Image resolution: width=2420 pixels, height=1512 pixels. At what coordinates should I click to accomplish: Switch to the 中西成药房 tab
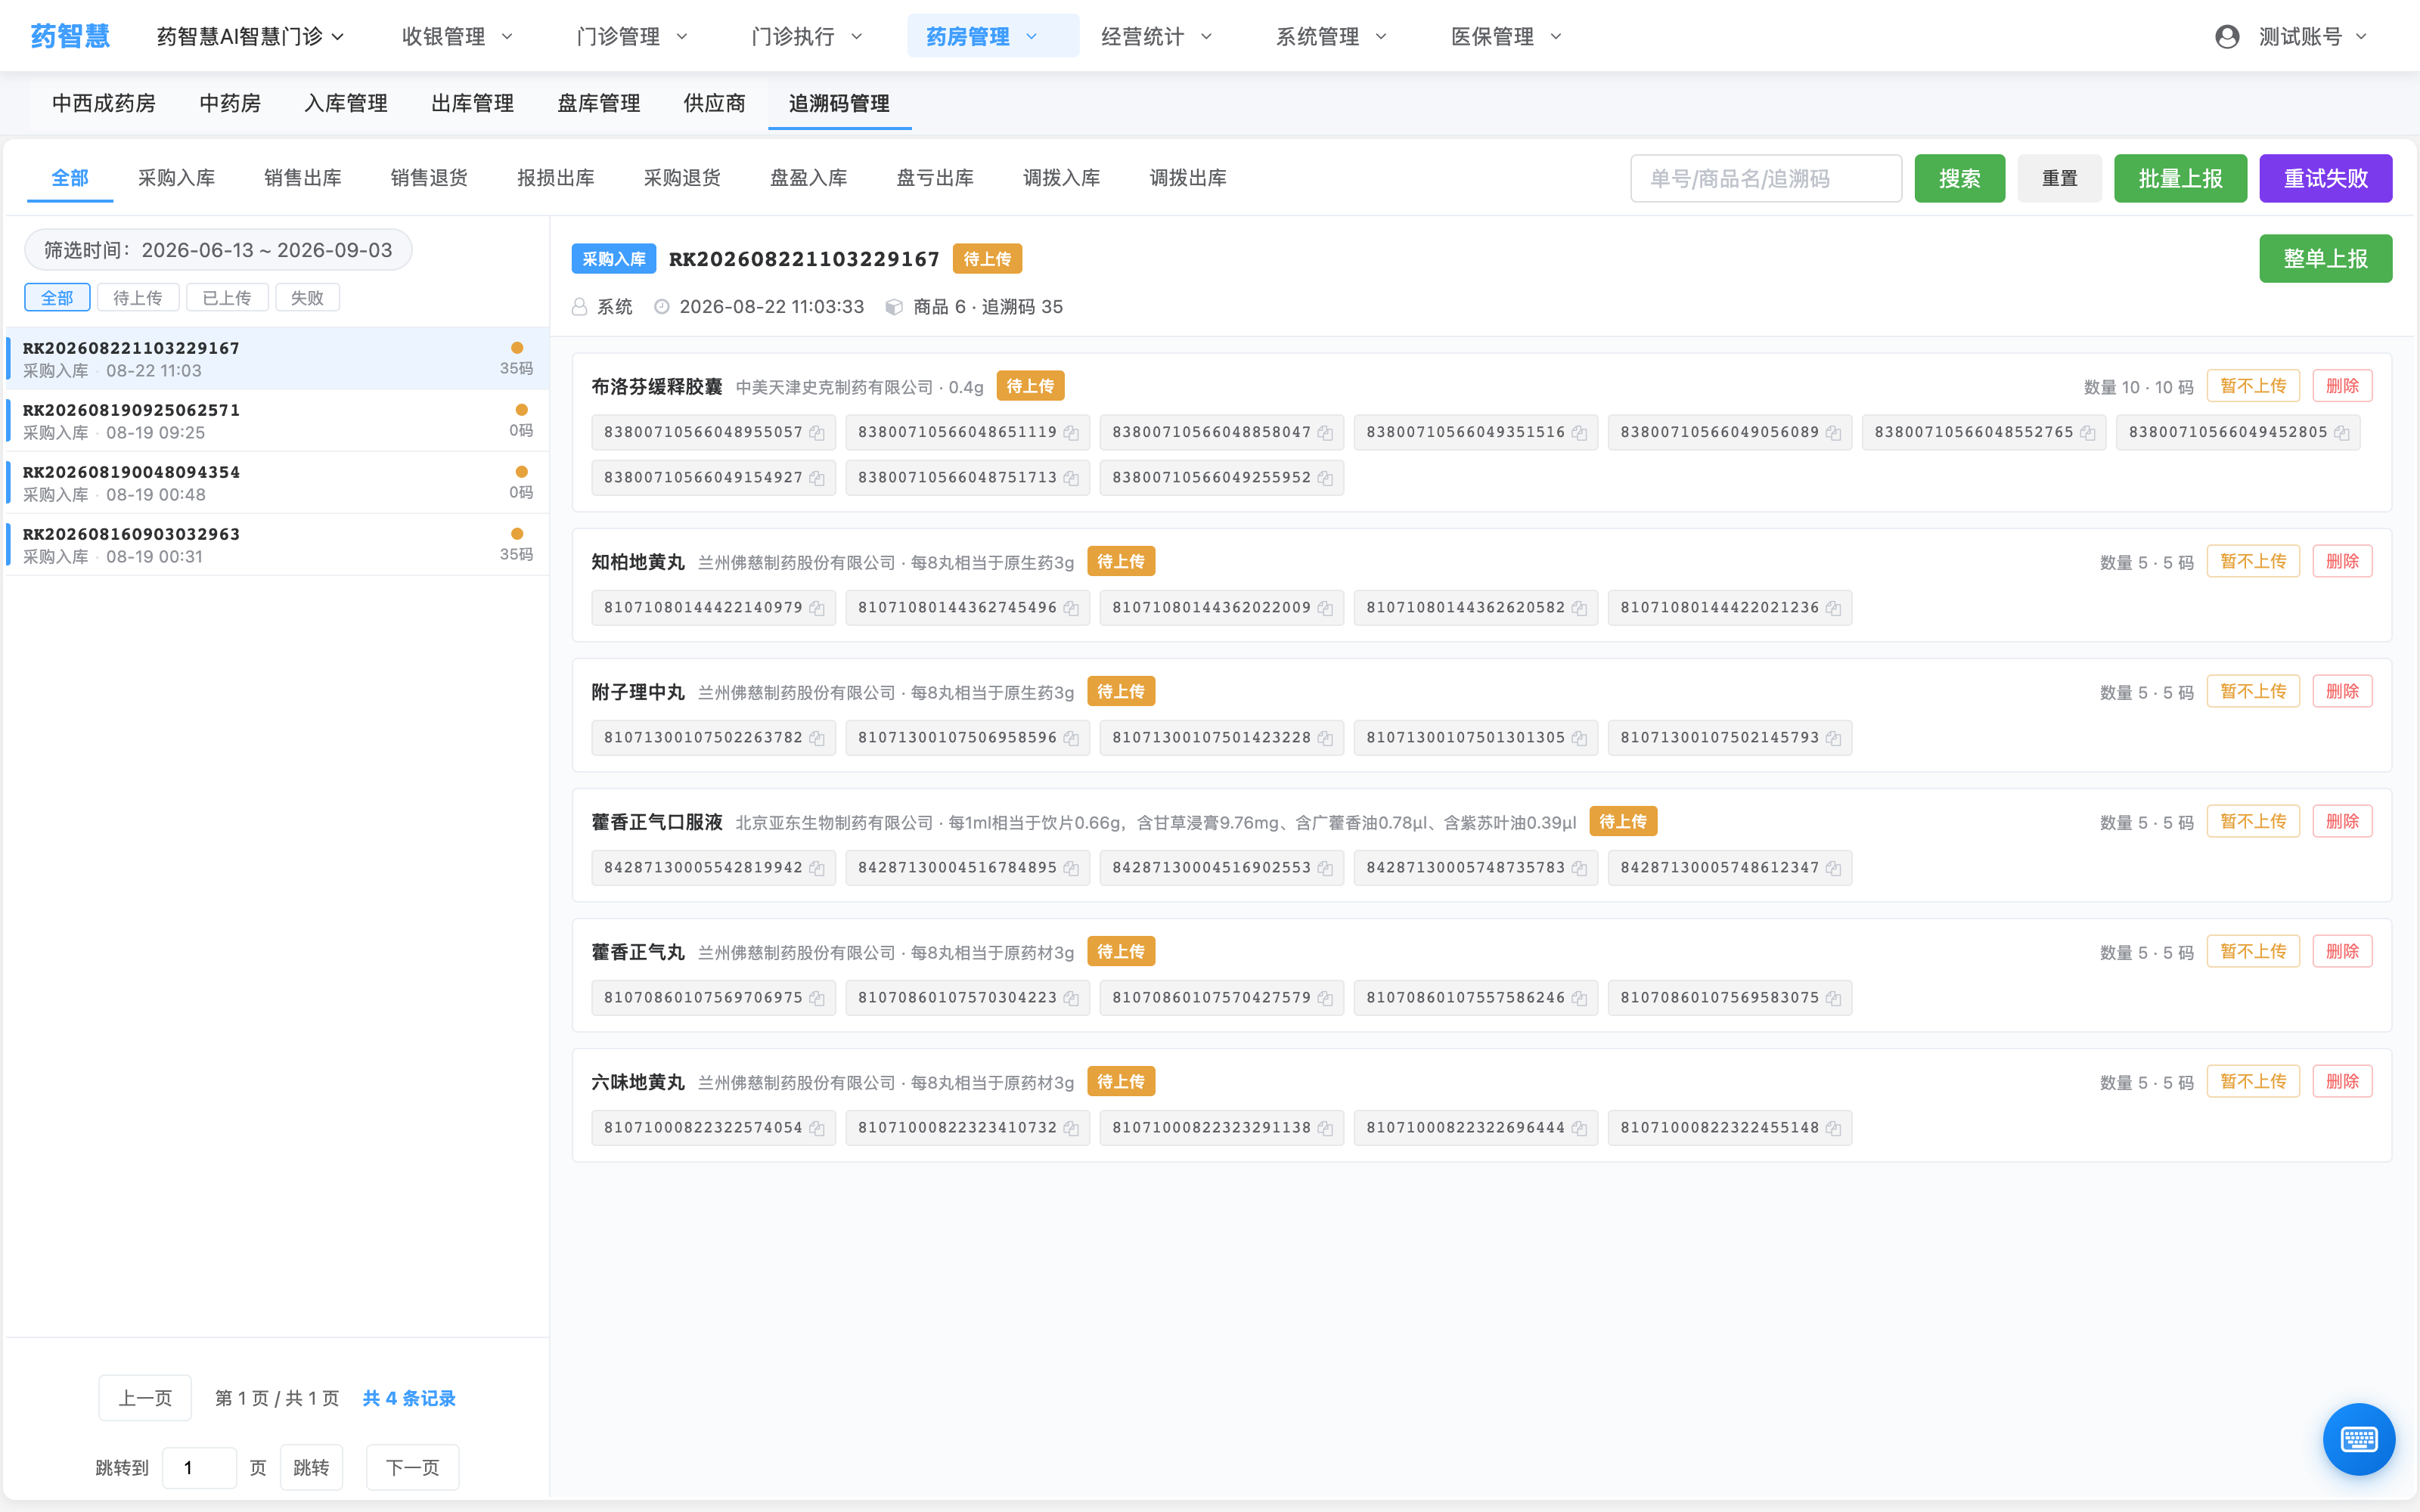(x=104, y=103)
